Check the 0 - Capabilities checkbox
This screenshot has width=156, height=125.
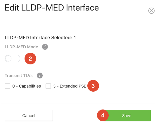(7, 86)
